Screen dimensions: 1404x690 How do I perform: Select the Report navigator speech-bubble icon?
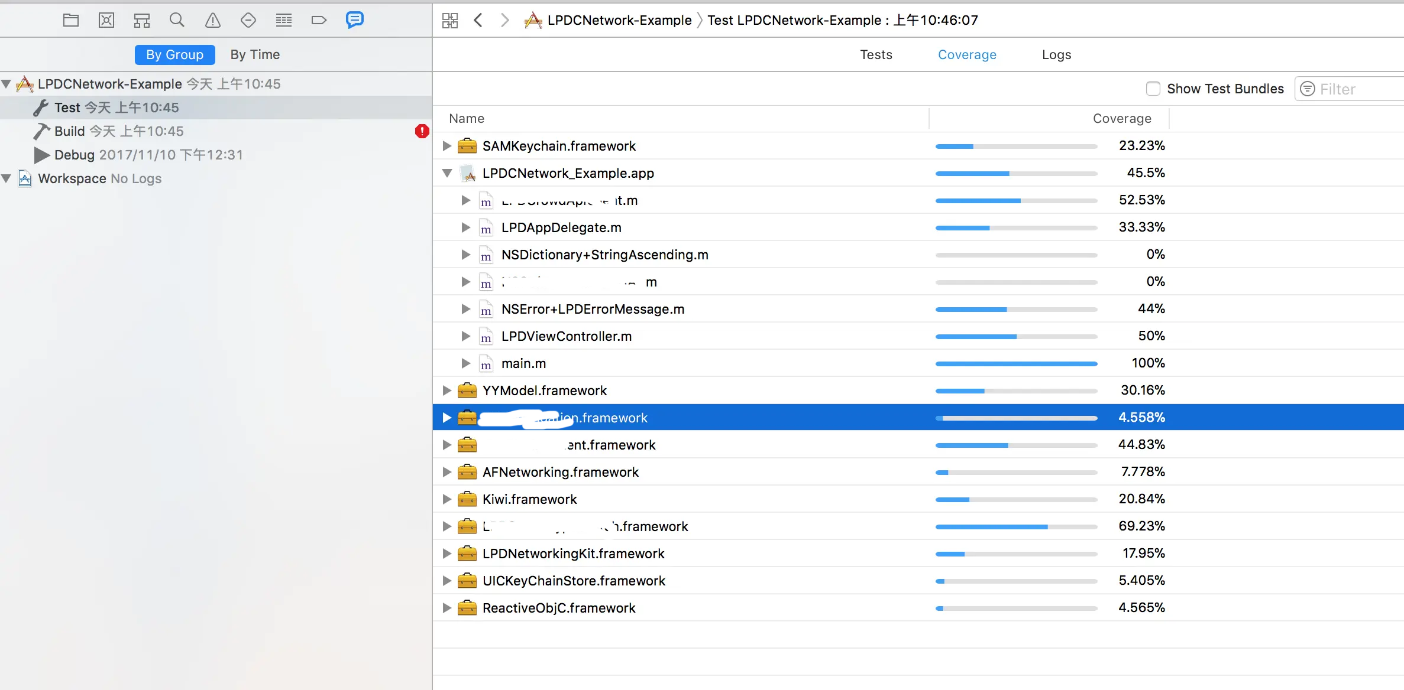point(354,21)
